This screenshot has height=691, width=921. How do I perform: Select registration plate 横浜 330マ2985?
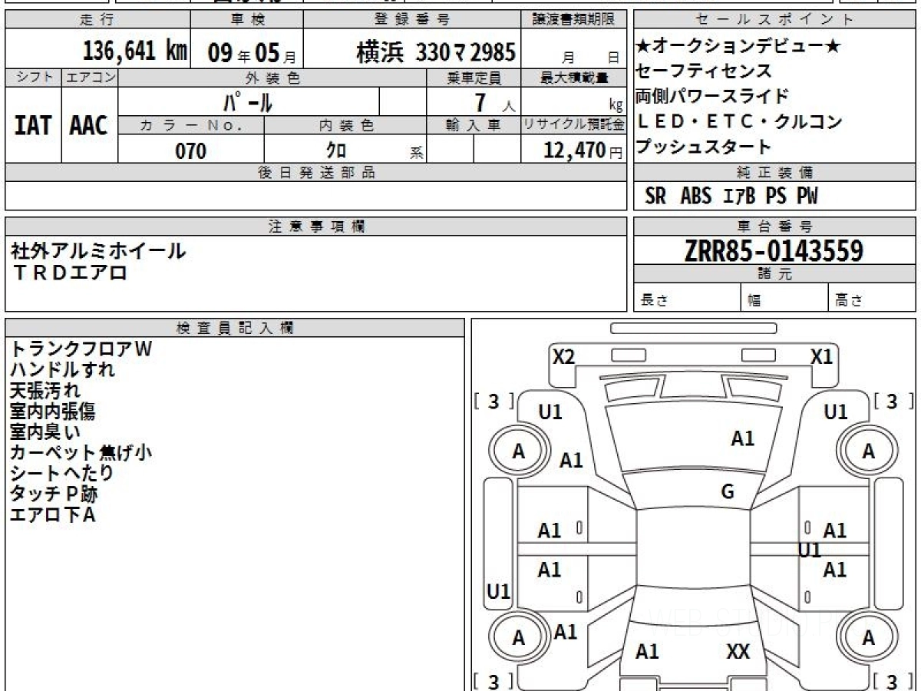coord(436,52)
